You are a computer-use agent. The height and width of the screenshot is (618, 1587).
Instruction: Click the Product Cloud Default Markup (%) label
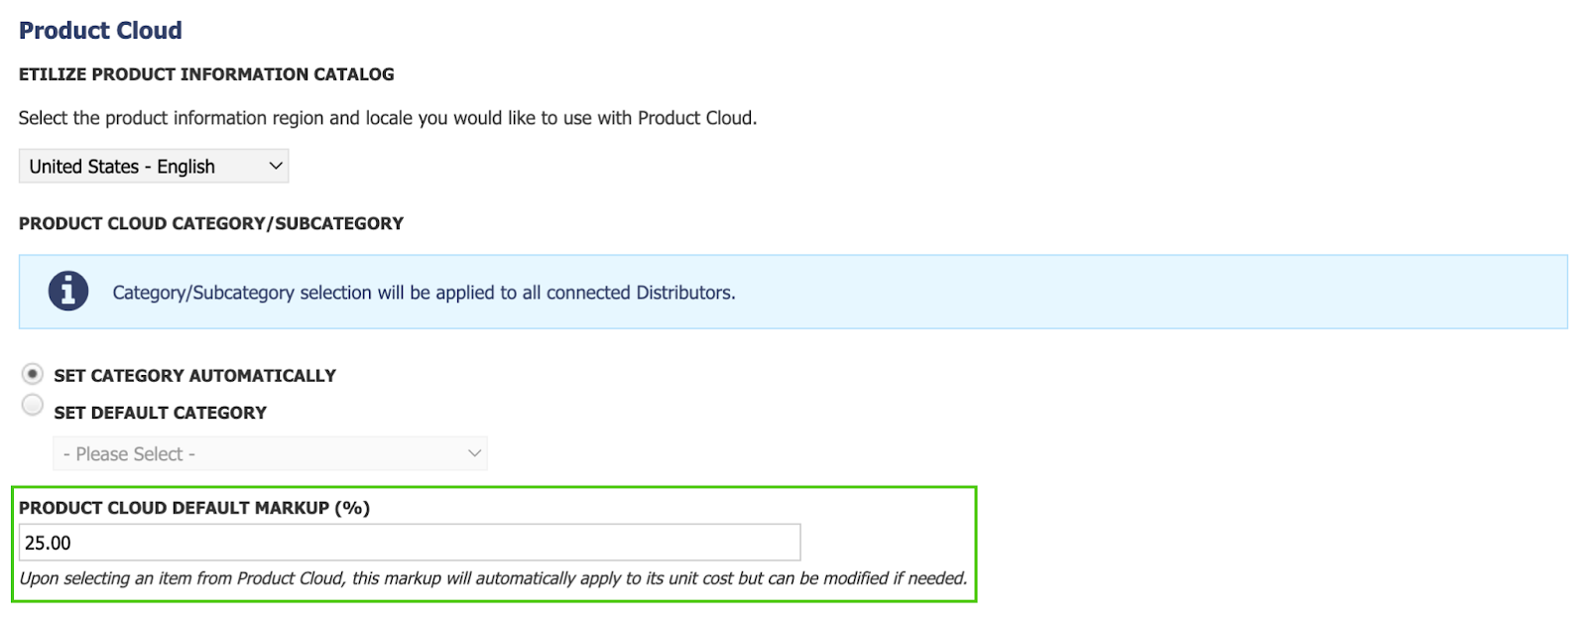(194, 508)
